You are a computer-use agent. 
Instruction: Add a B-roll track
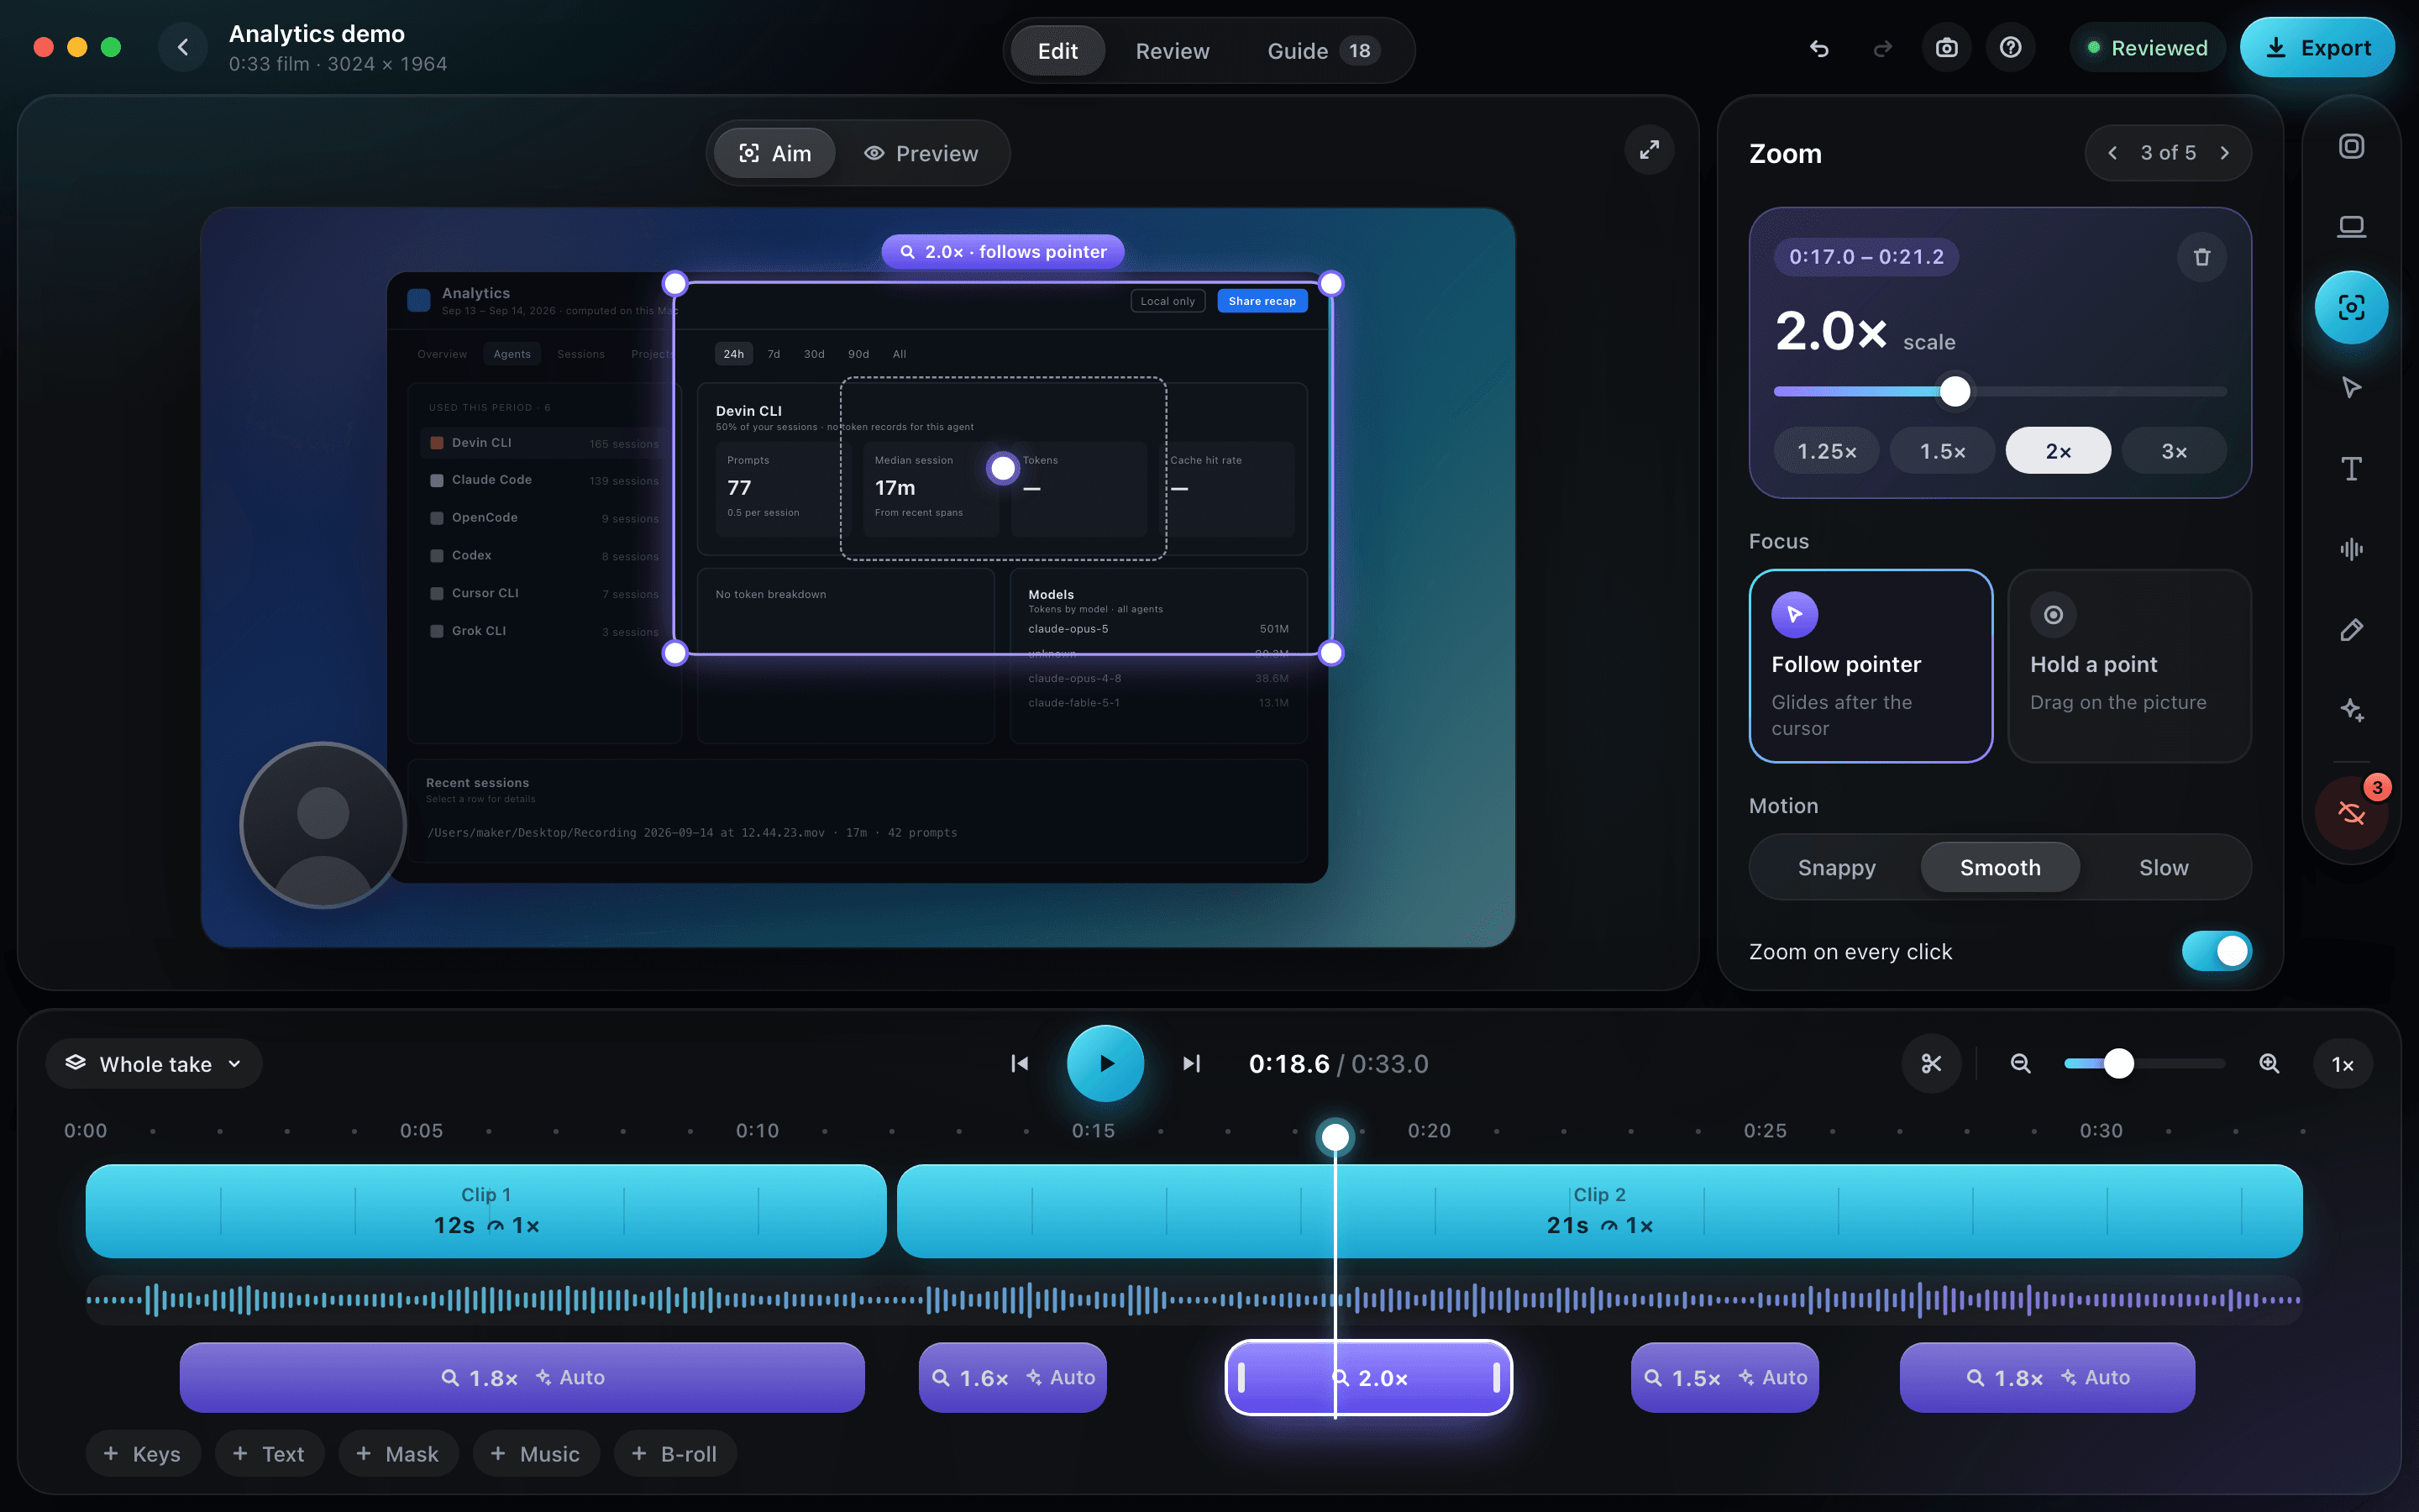(674, 1454)
